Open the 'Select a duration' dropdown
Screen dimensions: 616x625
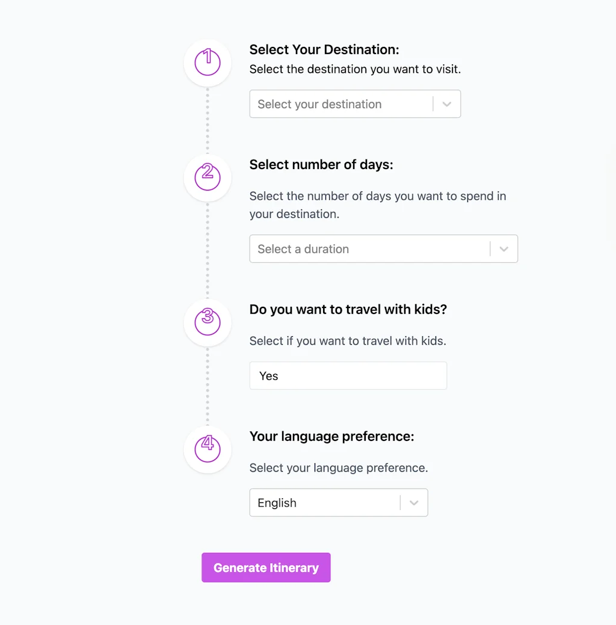point(369,249)
